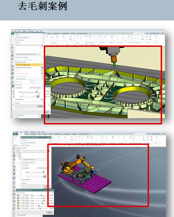Toggle the Show 3D Material Removal checkbox
The height and width of the screenshot is (217, 174).
16,60
